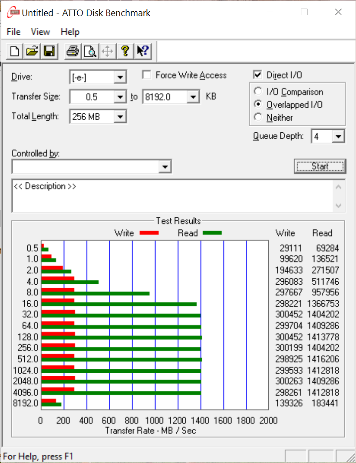The width and height of the screenshot is (356, 463).
Task: Choose the Neither radio option
Action: tap(258, 117)
